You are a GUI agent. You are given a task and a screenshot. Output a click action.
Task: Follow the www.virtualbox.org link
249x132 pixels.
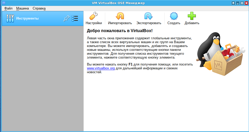[x=101, y=68]
